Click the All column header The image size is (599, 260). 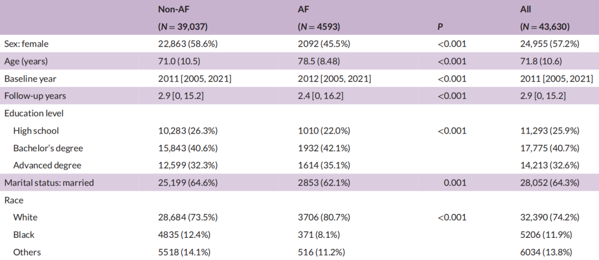click(x=526, y=9)
